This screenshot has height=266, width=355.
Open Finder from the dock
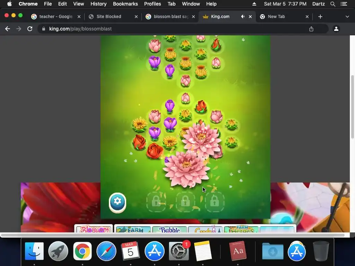point(34,251)
